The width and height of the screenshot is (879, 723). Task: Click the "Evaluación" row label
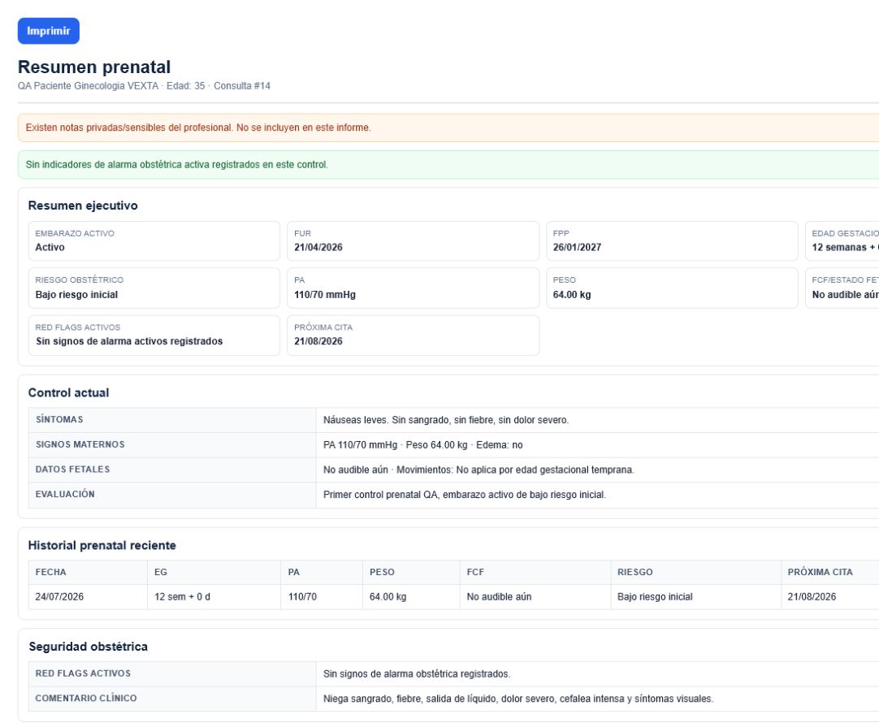[65, 494]
